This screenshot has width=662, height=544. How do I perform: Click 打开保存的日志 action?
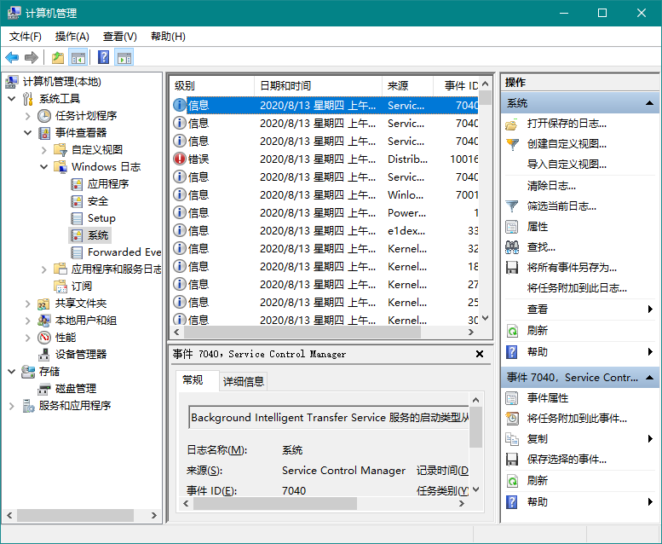(566, 124)
